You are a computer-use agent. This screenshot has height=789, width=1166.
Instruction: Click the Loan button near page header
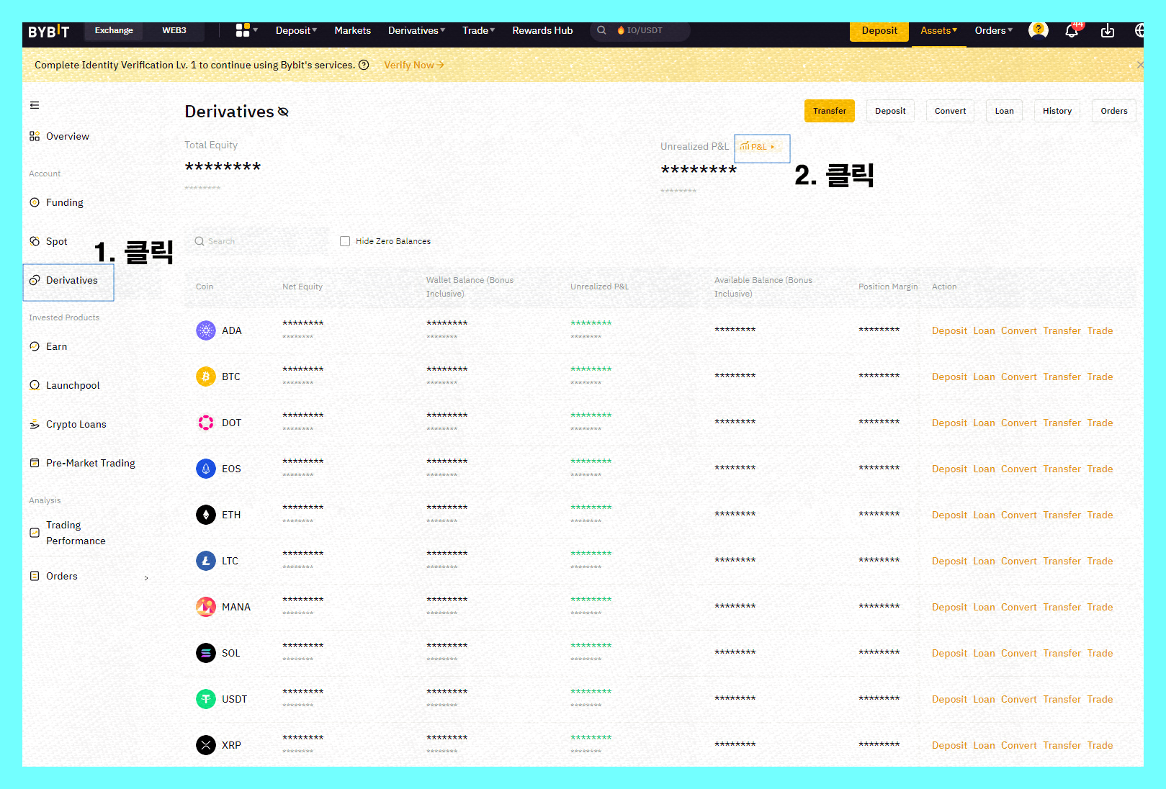click(1004, 111)
